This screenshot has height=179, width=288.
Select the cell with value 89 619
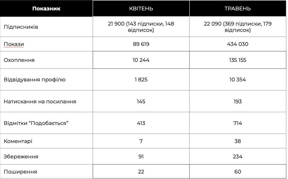(x=141, y=44)
